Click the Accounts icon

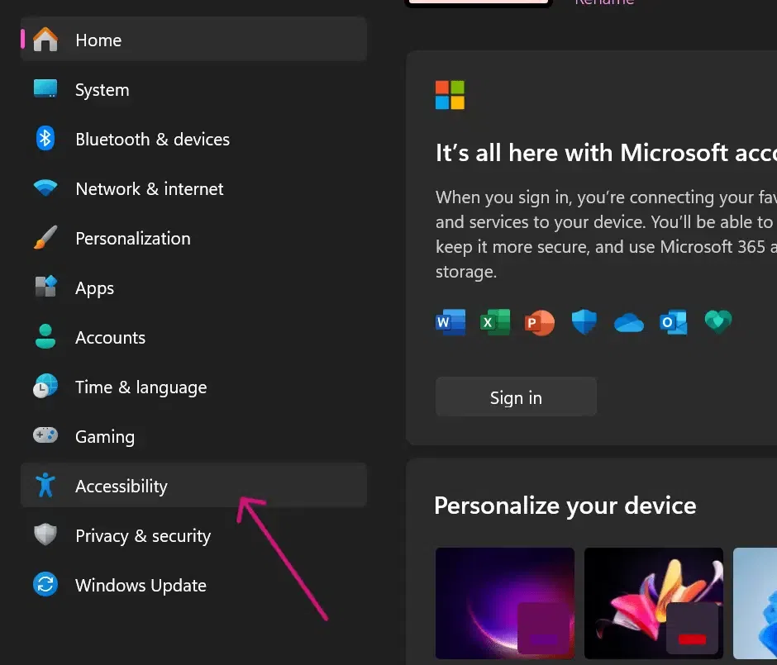pos(45,337)
